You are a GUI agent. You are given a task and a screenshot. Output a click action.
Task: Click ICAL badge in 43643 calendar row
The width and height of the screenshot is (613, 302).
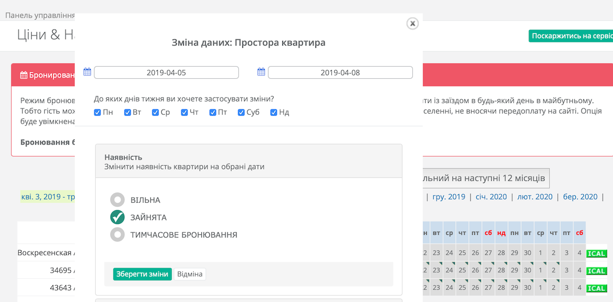597,288
